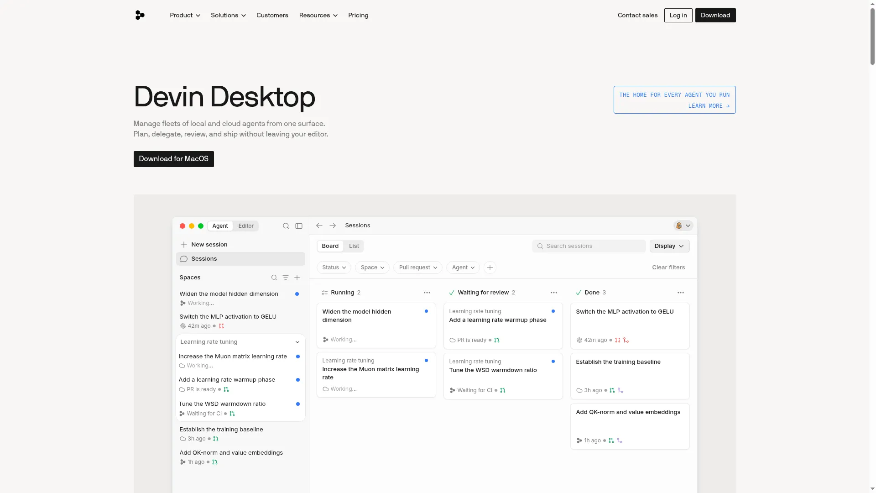Open the Pricing page
Viewport: 876px width, 493px height.
coord(358,15)
